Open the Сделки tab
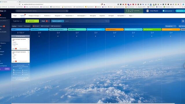 [23, 16]
